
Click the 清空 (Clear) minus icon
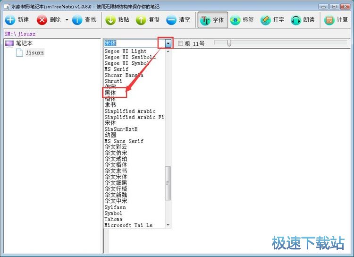171,20
